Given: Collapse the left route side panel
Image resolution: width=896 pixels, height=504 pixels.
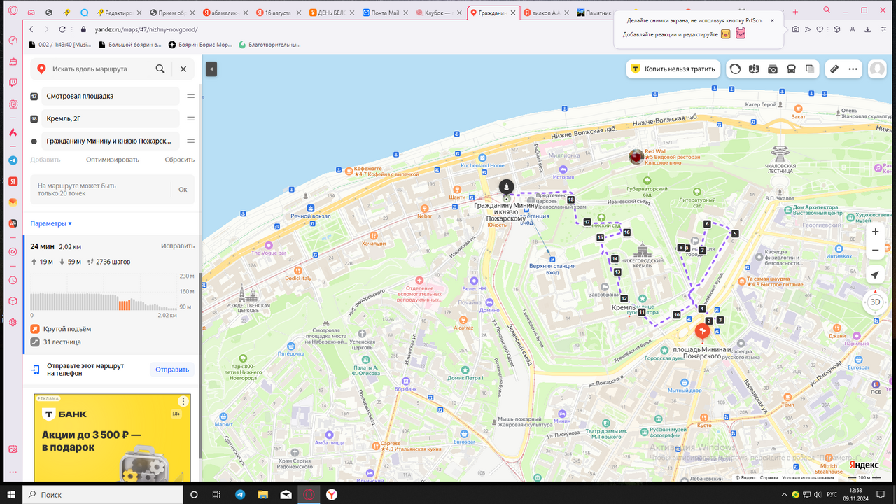Looking at the screenshot, I should coord(211,69).
